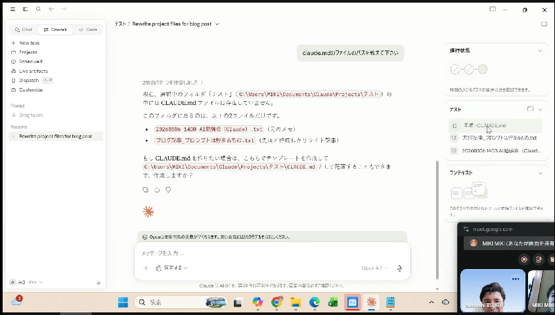
Task: Select recent task Rewrite project files for blog post
Action: point(56,136)
